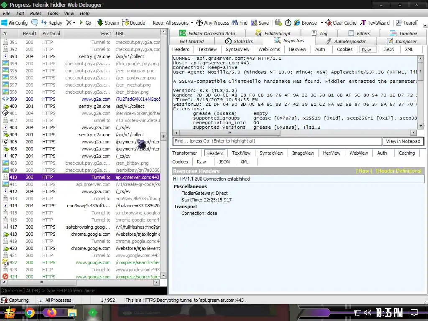
Task: Open the Tools menu
Action: (x=52, y=13)
